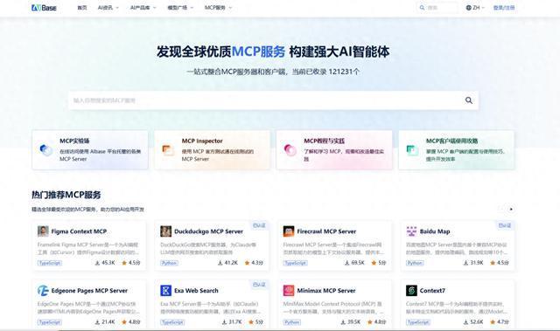Expand the AI资讯 dropdown menu
This screenshot has width=560, height=331.
coord(108,8)
